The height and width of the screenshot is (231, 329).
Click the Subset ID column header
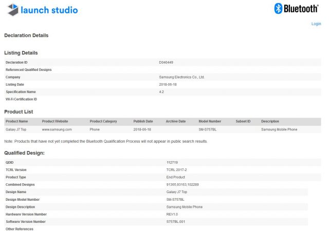[243, 121]
